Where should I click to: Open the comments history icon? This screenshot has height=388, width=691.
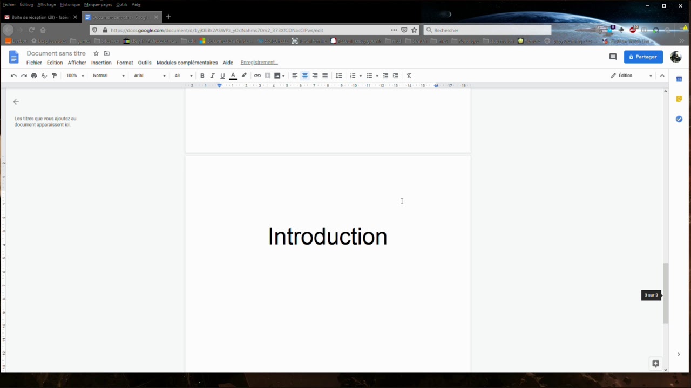click(613, 57)
